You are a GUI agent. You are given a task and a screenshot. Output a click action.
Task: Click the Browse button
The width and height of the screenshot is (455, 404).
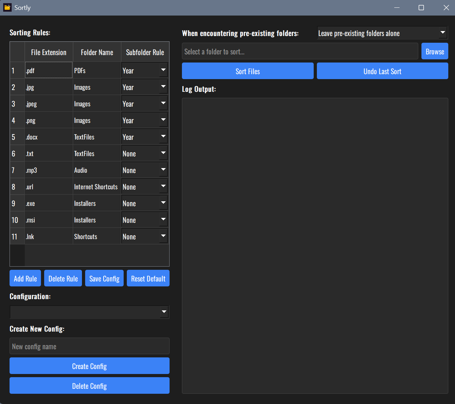(435, 51)
